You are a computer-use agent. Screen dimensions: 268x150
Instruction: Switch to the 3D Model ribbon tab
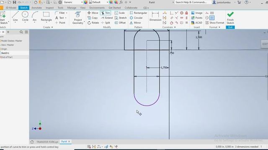point(11,8)
